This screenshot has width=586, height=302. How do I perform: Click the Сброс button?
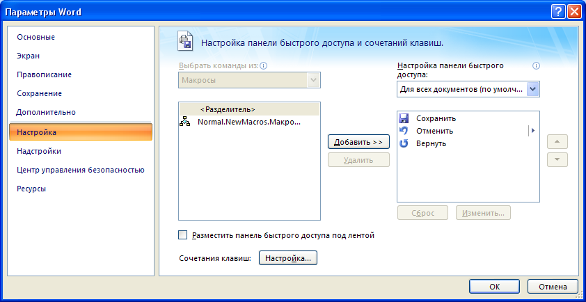click(422, 213)
